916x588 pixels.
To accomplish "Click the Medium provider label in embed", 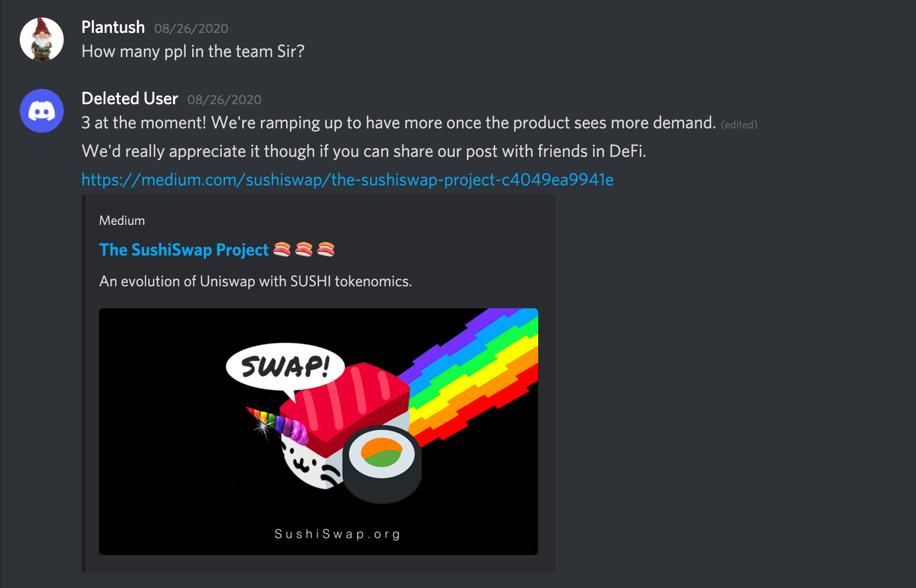I will (x=122, y=220).
